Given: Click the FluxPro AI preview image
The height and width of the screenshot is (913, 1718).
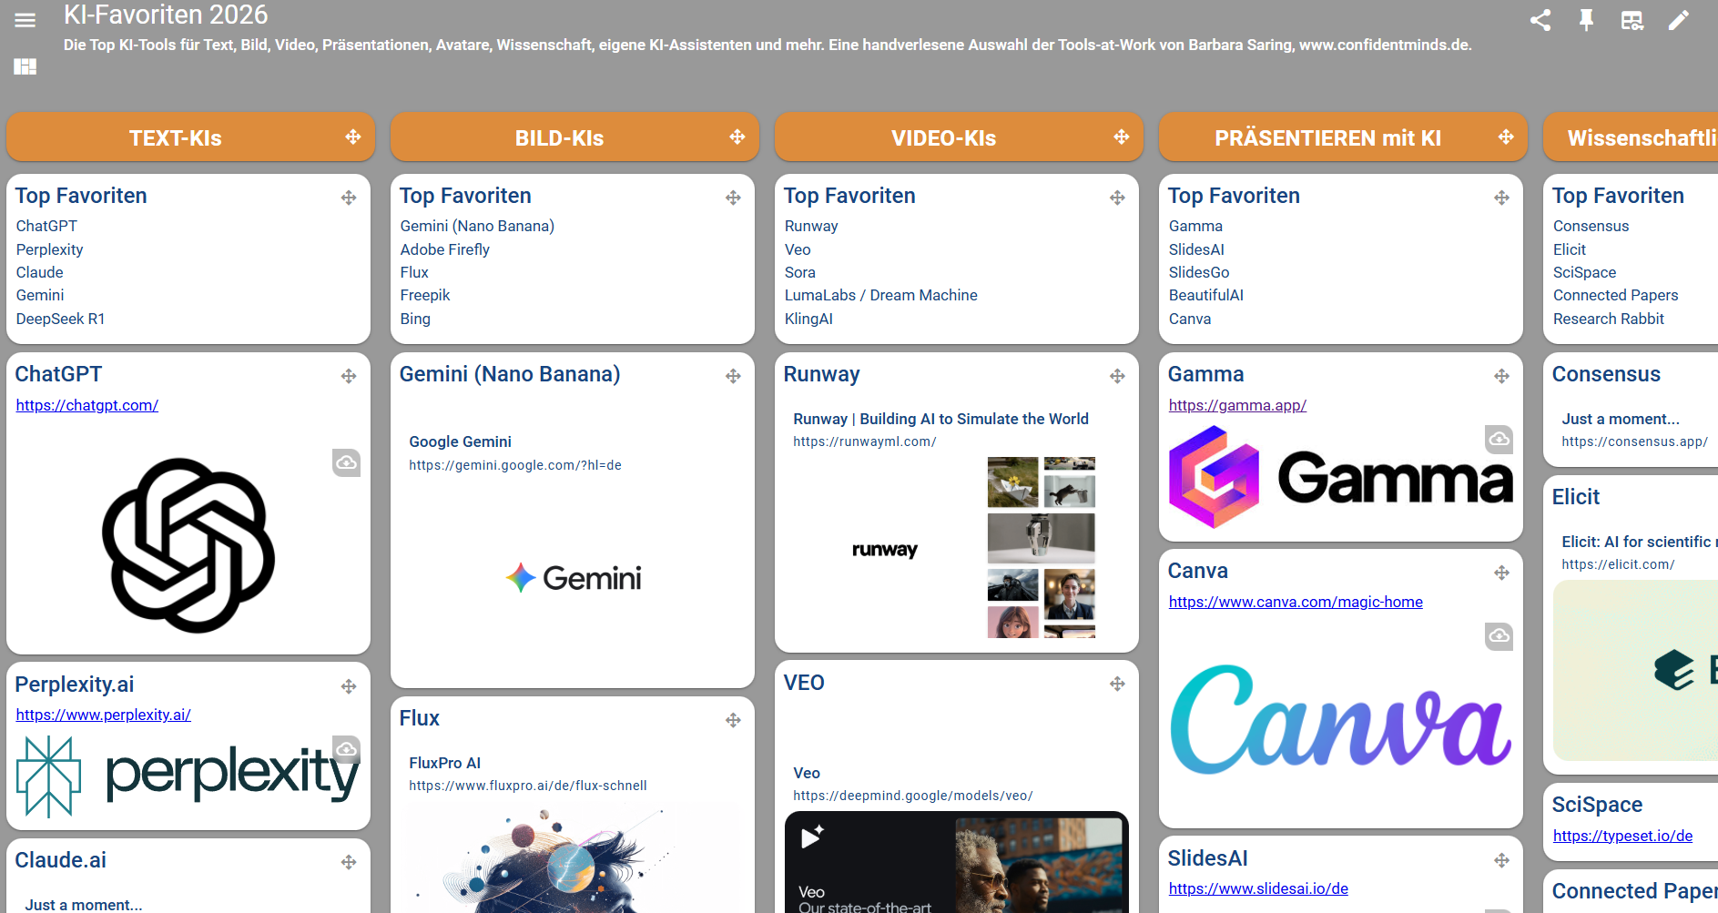Looking at the screenshot, I should click(573, 857).
